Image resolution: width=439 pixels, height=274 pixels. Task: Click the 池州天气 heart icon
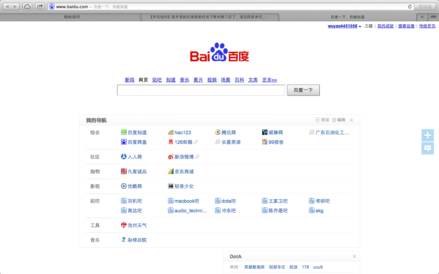pyautogui.click(x=124, y=225)
